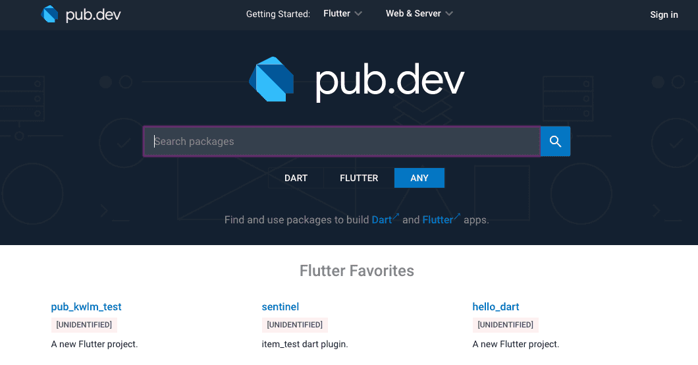Click 'A new Flutter project.' under hello_dart
The image size is (698, 365).
pyautogui.click(x=516, y=344)
